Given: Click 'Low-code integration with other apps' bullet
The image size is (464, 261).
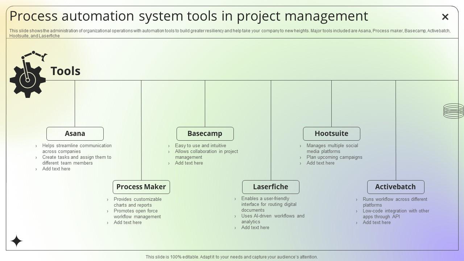Looking at the screenshot, I should pos(396,214).
